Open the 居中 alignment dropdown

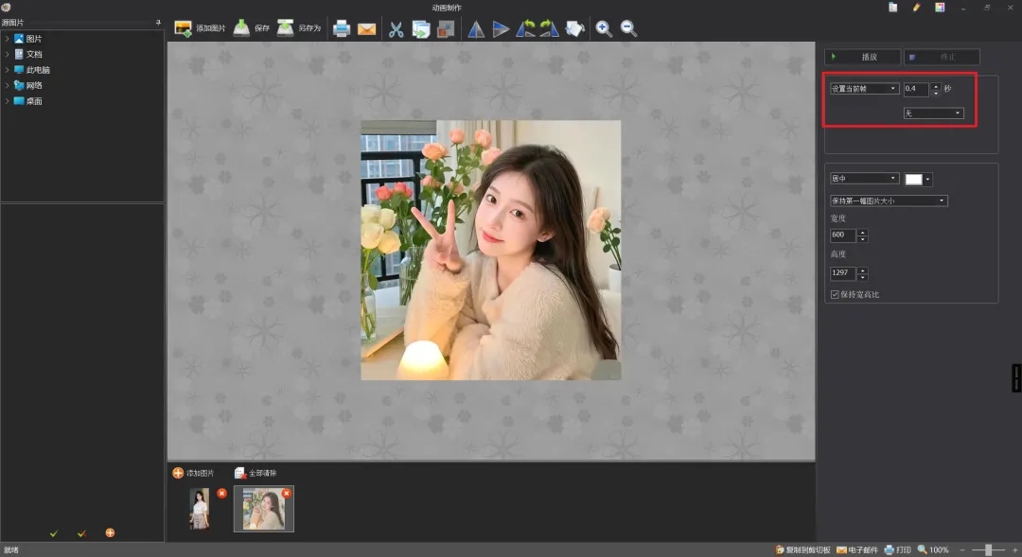pyautogui.click(x=864, y=179)
